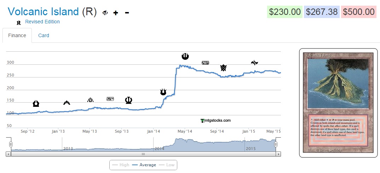Select the Finance tab
The height and width of the screenshot is (173, 380).
[17, 35]
